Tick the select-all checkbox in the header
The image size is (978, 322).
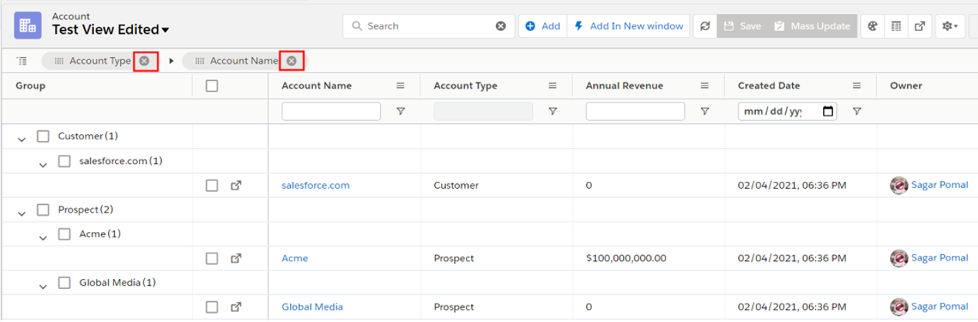(x=212, y=86)
